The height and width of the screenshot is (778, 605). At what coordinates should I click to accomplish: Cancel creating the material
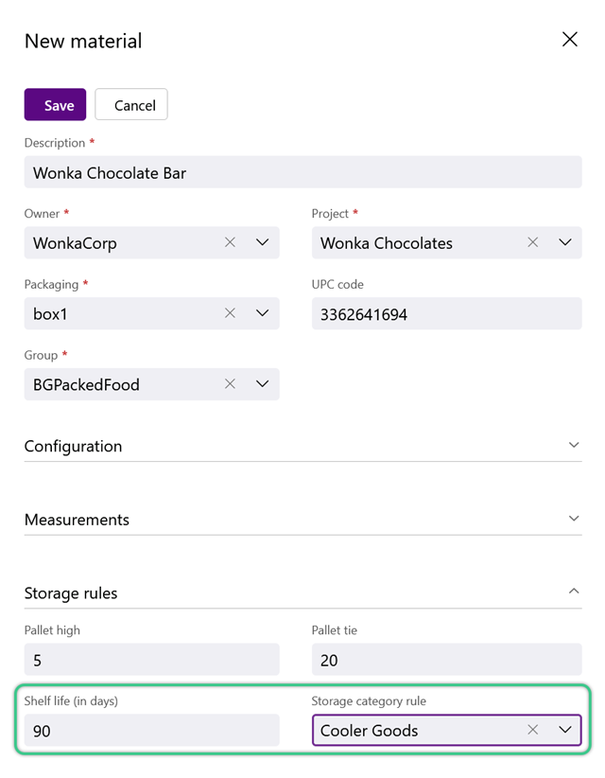point(131,105)
